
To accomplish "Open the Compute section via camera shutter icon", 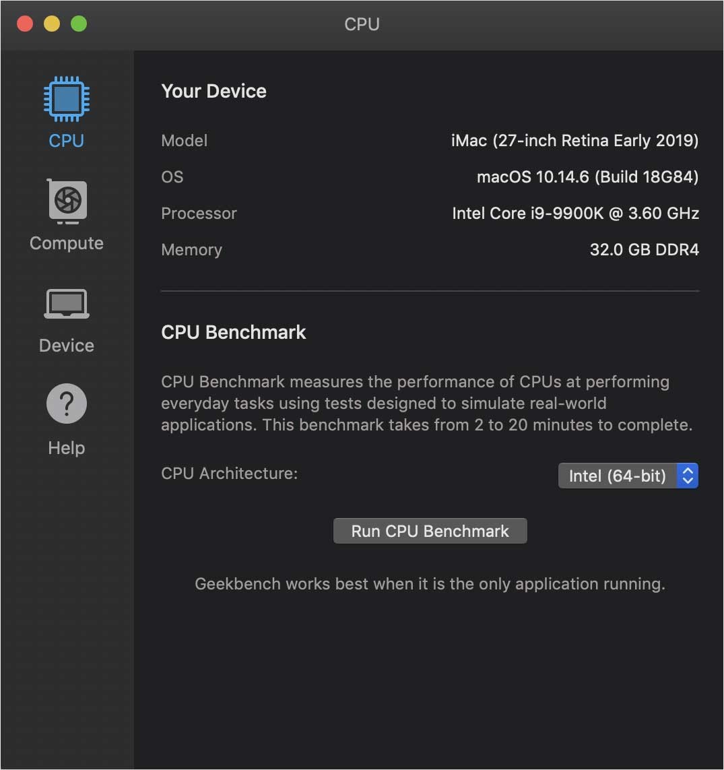I will [65, 201].
